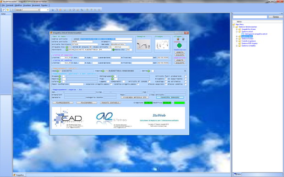Enable the Blocco vendita checkbox
This screenshot has height=177, width=284.
(186, 84)
